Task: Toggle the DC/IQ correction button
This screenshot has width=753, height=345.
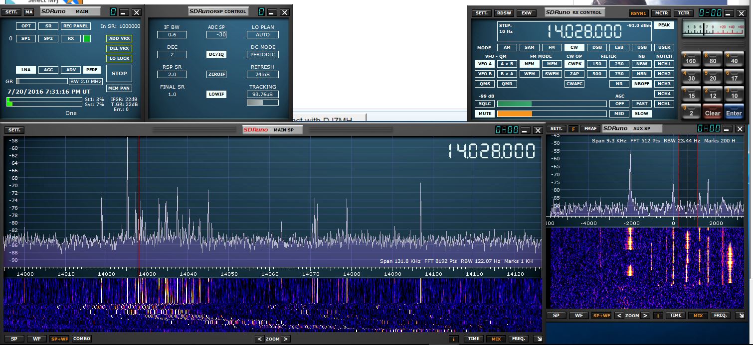Action: [216, 54]
